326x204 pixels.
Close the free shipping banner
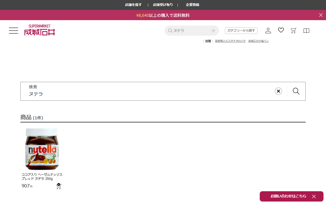point(321,15)
